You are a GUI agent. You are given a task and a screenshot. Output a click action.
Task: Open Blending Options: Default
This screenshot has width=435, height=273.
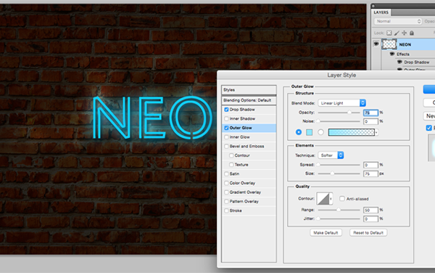[249, 100]
